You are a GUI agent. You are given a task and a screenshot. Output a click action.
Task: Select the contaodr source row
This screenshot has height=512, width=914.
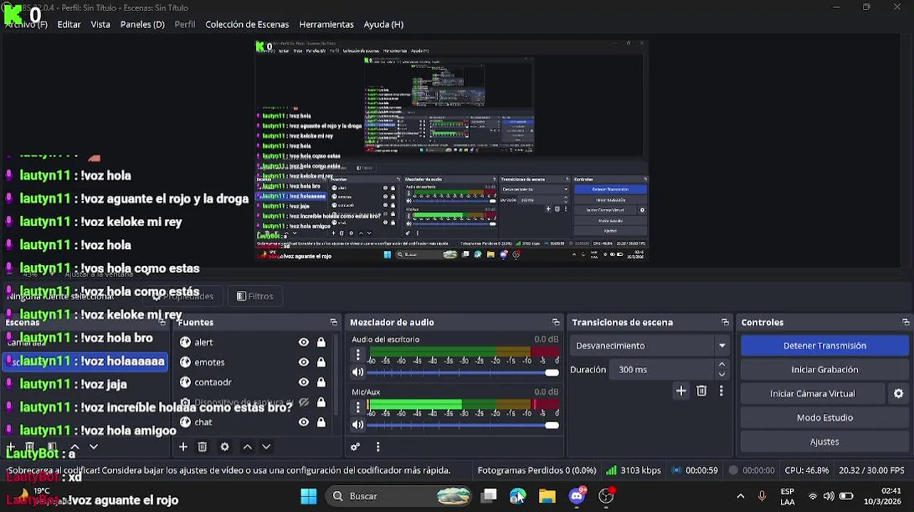coord(253,382)
